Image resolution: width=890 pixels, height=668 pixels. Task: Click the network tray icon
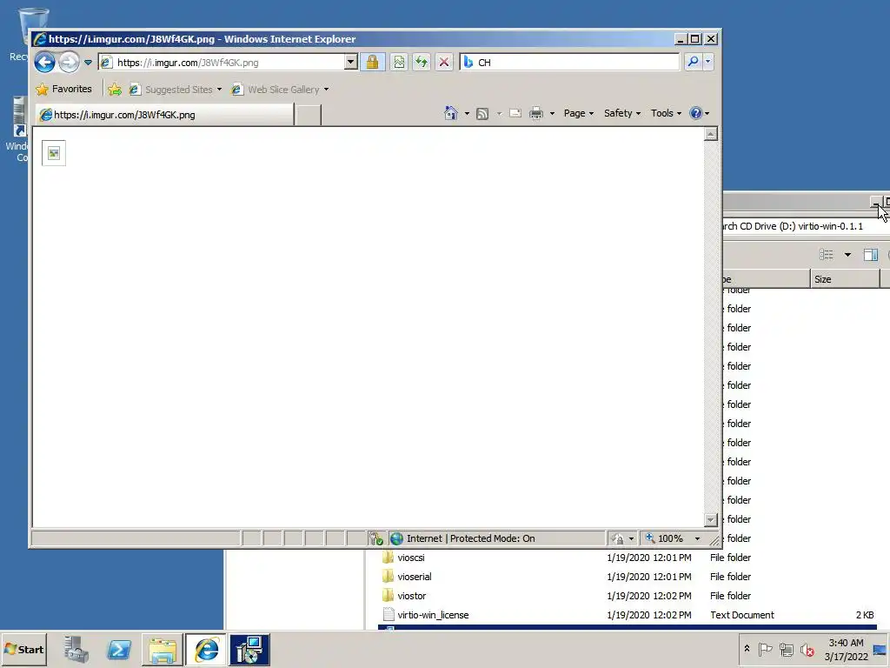tap(786, 649)
